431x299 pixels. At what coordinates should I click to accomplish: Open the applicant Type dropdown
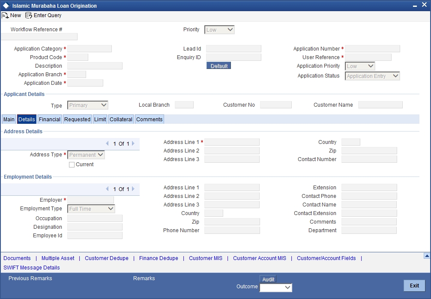[x=88, y=105]
